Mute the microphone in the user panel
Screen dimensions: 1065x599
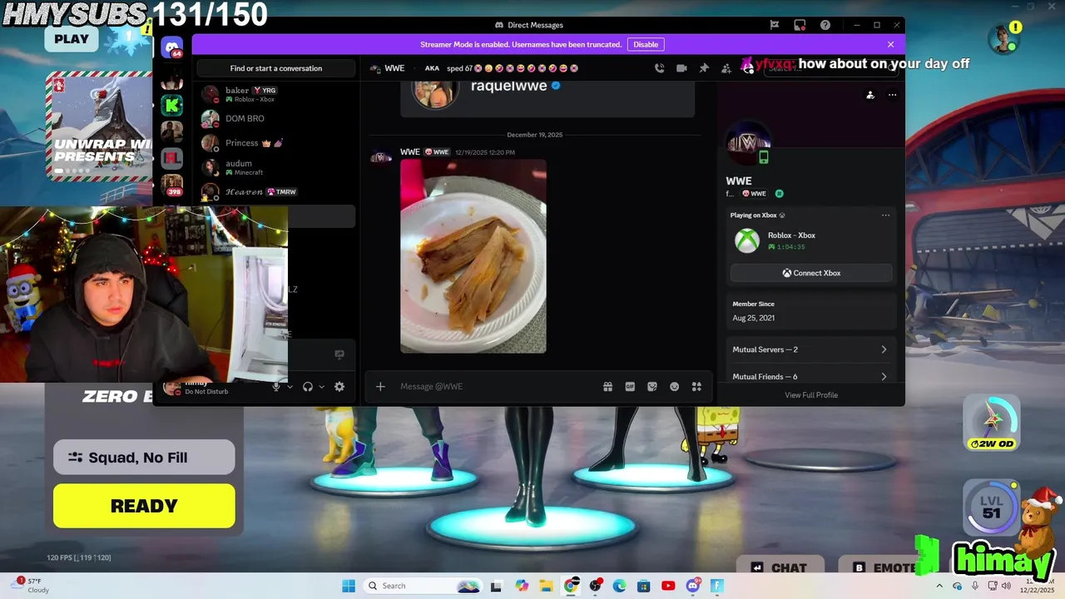coord(276,386)
